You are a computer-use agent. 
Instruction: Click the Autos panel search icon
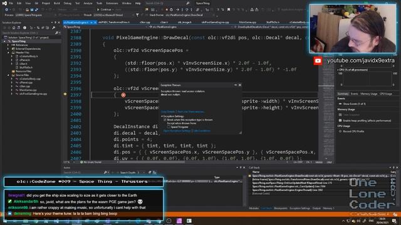pos(105,172)
